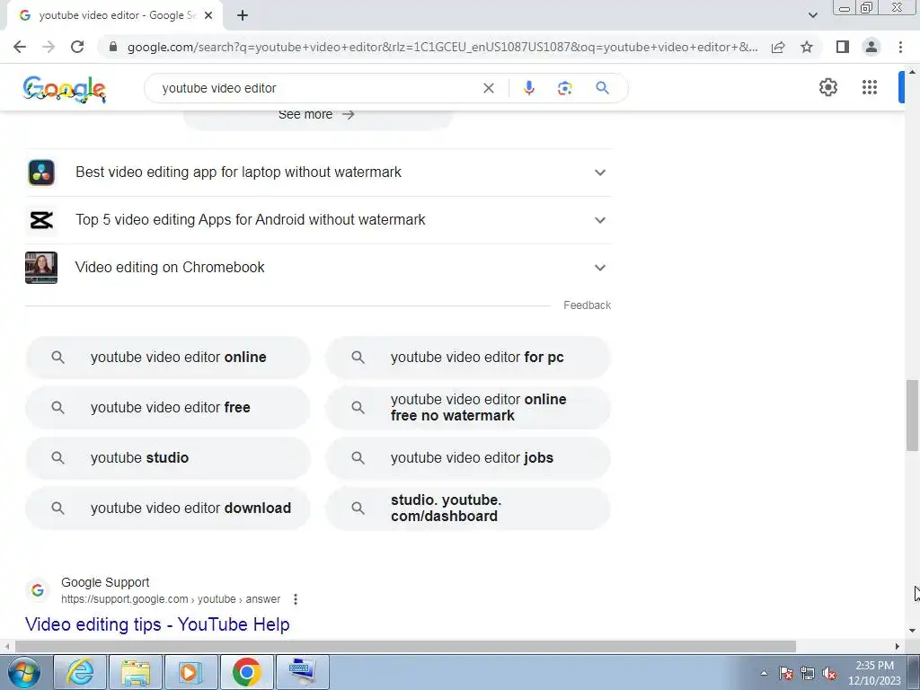Click the vertical scrollbar thumb

pos(912,415)
